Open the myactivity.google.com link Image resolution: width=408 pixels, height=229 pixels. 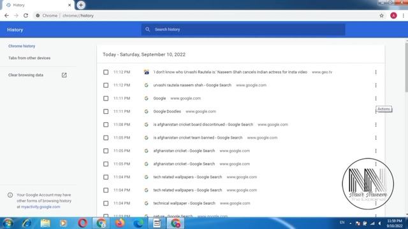point(40,207)
